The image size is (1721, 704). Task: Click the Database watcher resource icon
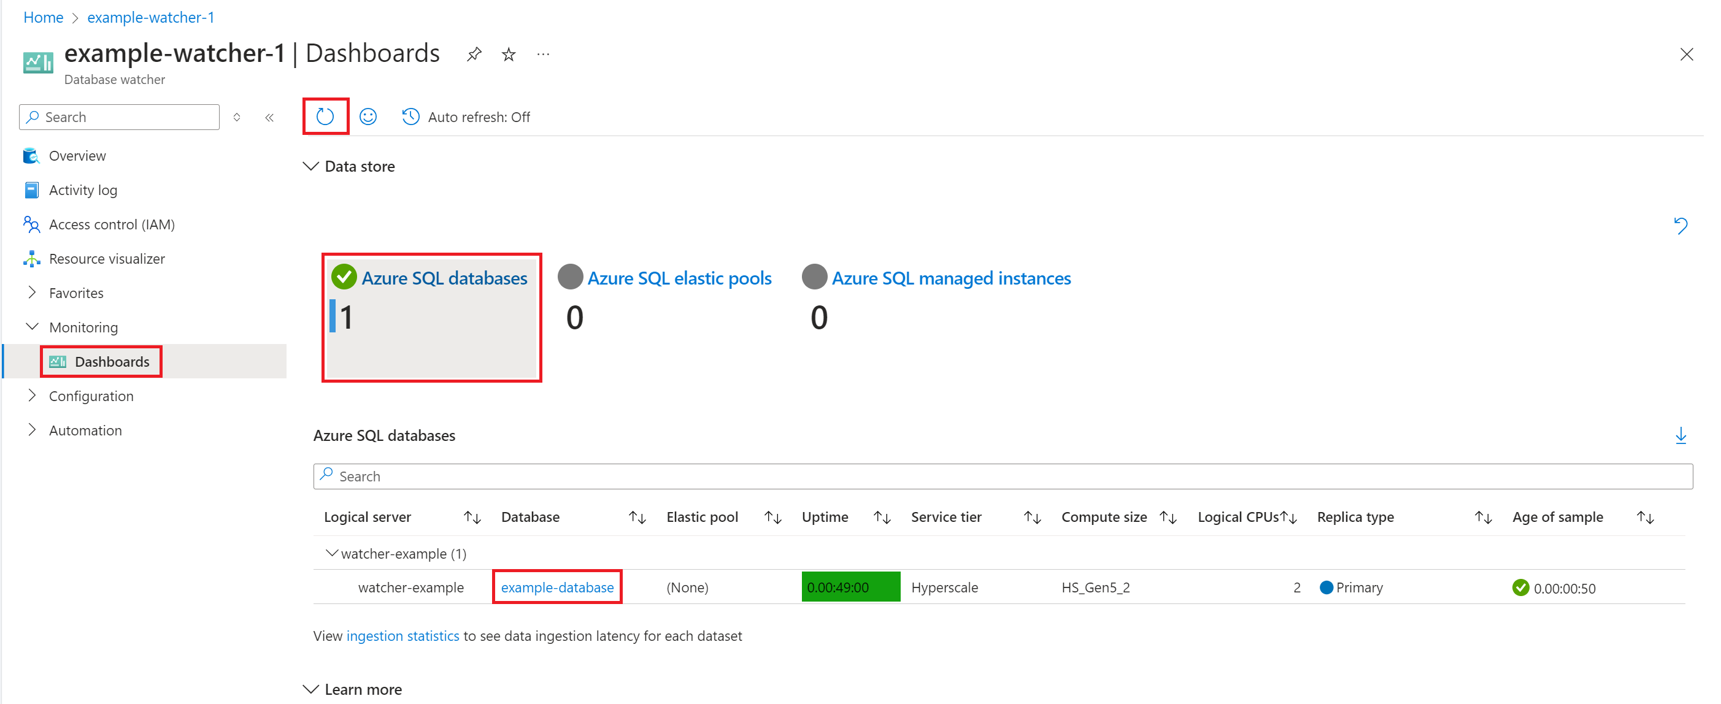[38, 63]
